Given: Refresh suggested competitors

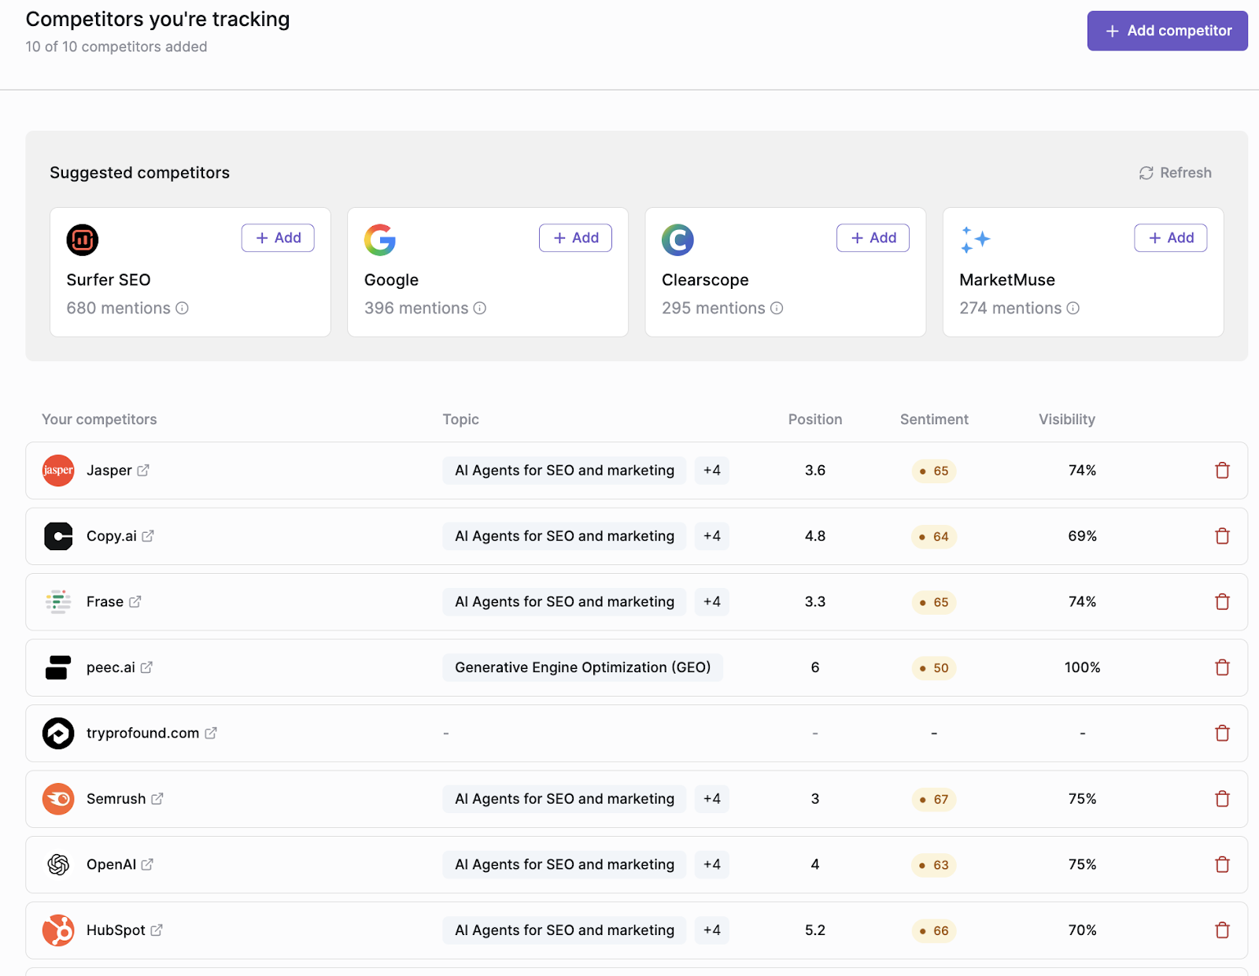Looking at the screenshot, I should pos(1176,173).
